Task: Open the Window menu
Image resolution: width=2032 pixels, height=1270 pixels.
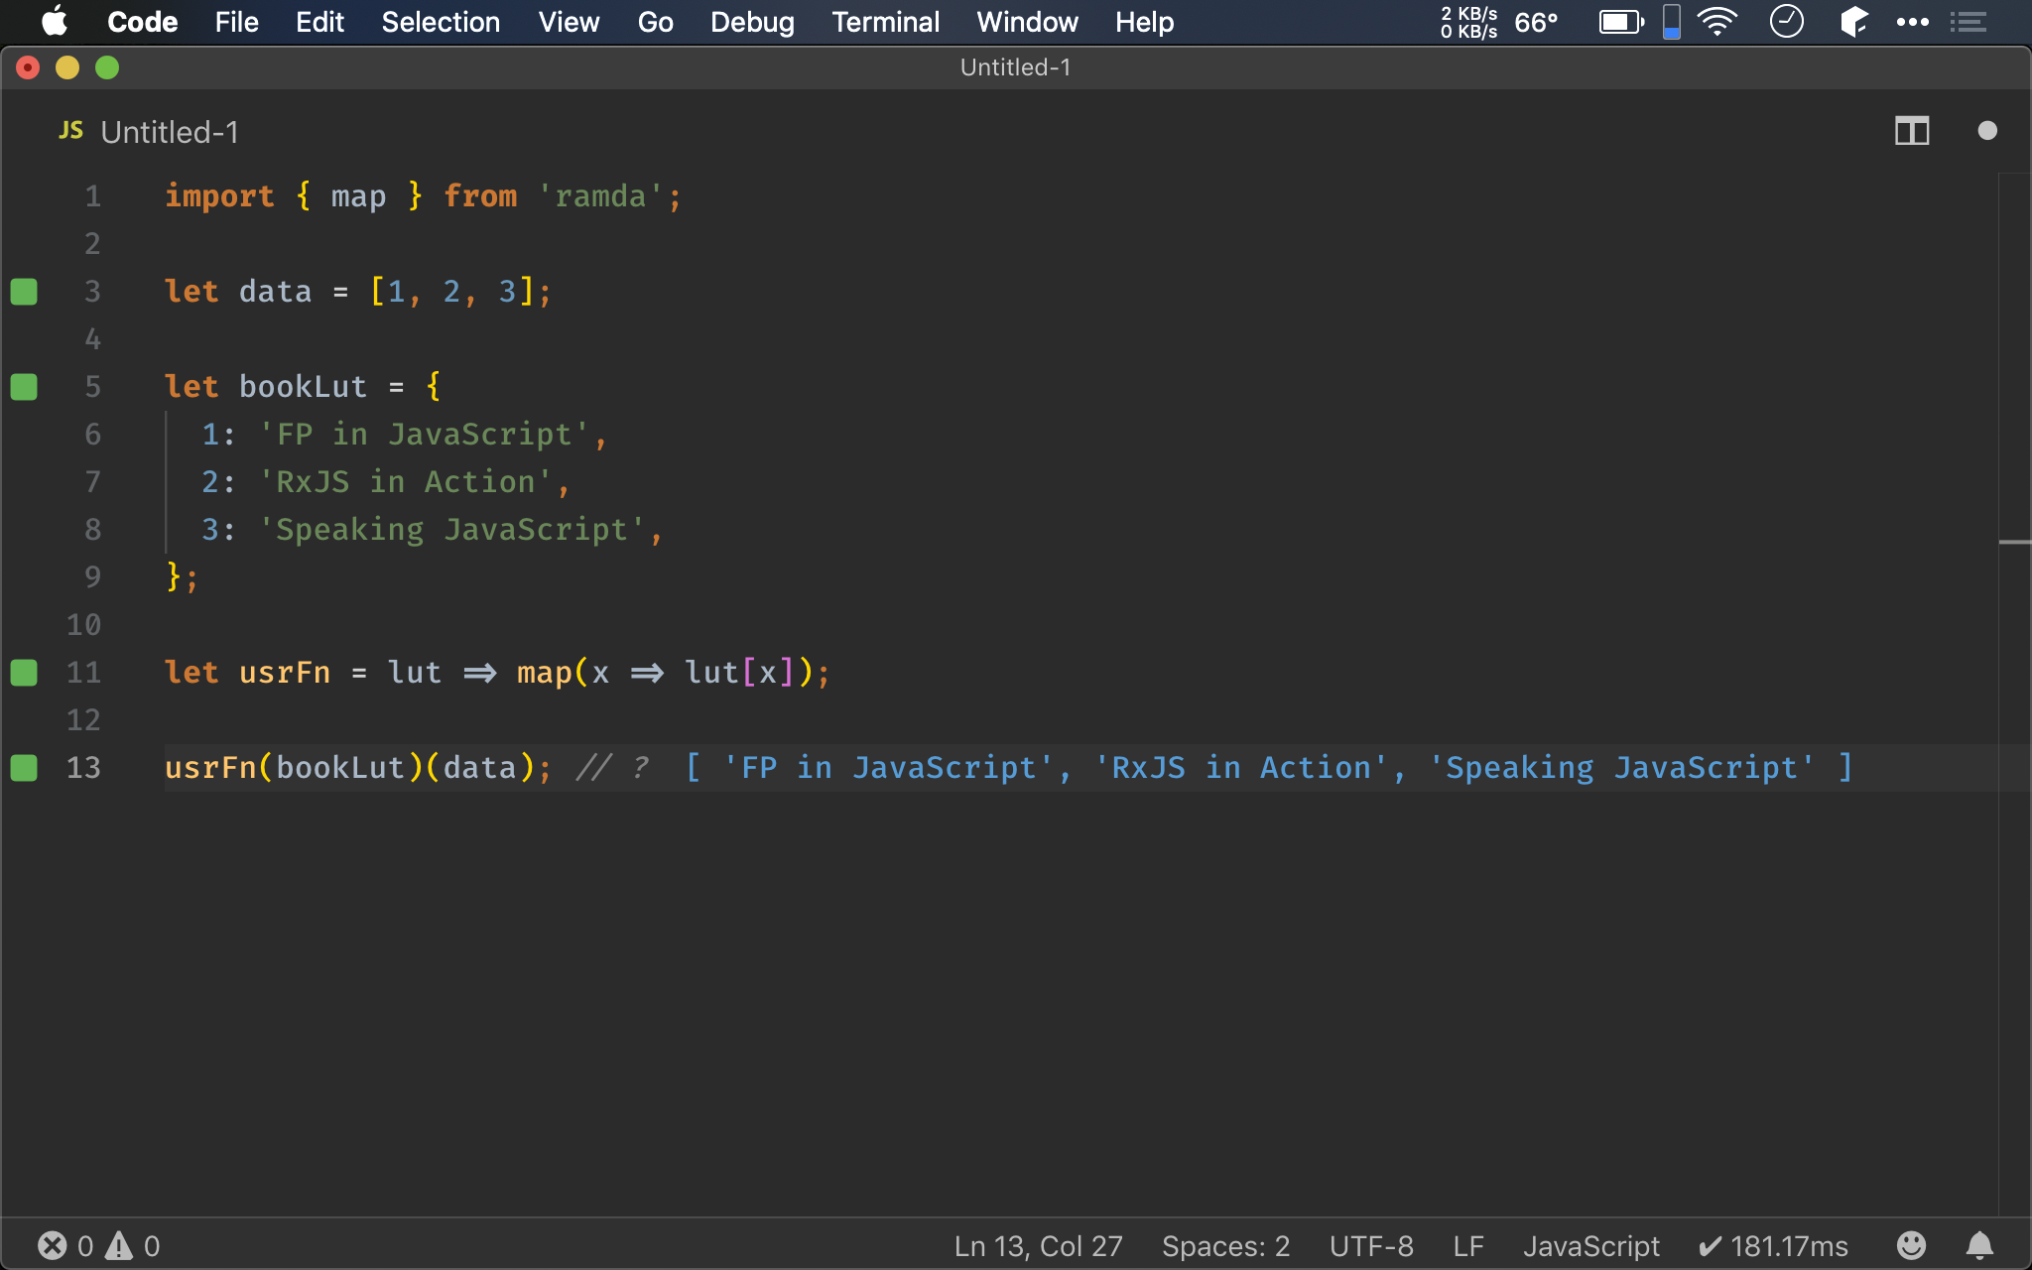Action: (1027, 22)
